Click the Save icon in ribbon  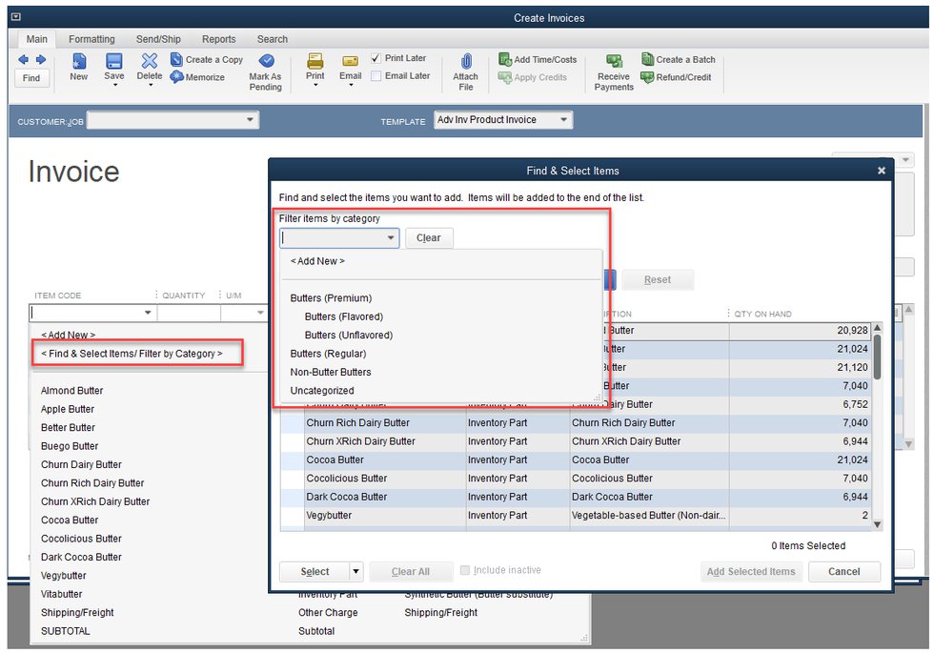pos(113,62)
